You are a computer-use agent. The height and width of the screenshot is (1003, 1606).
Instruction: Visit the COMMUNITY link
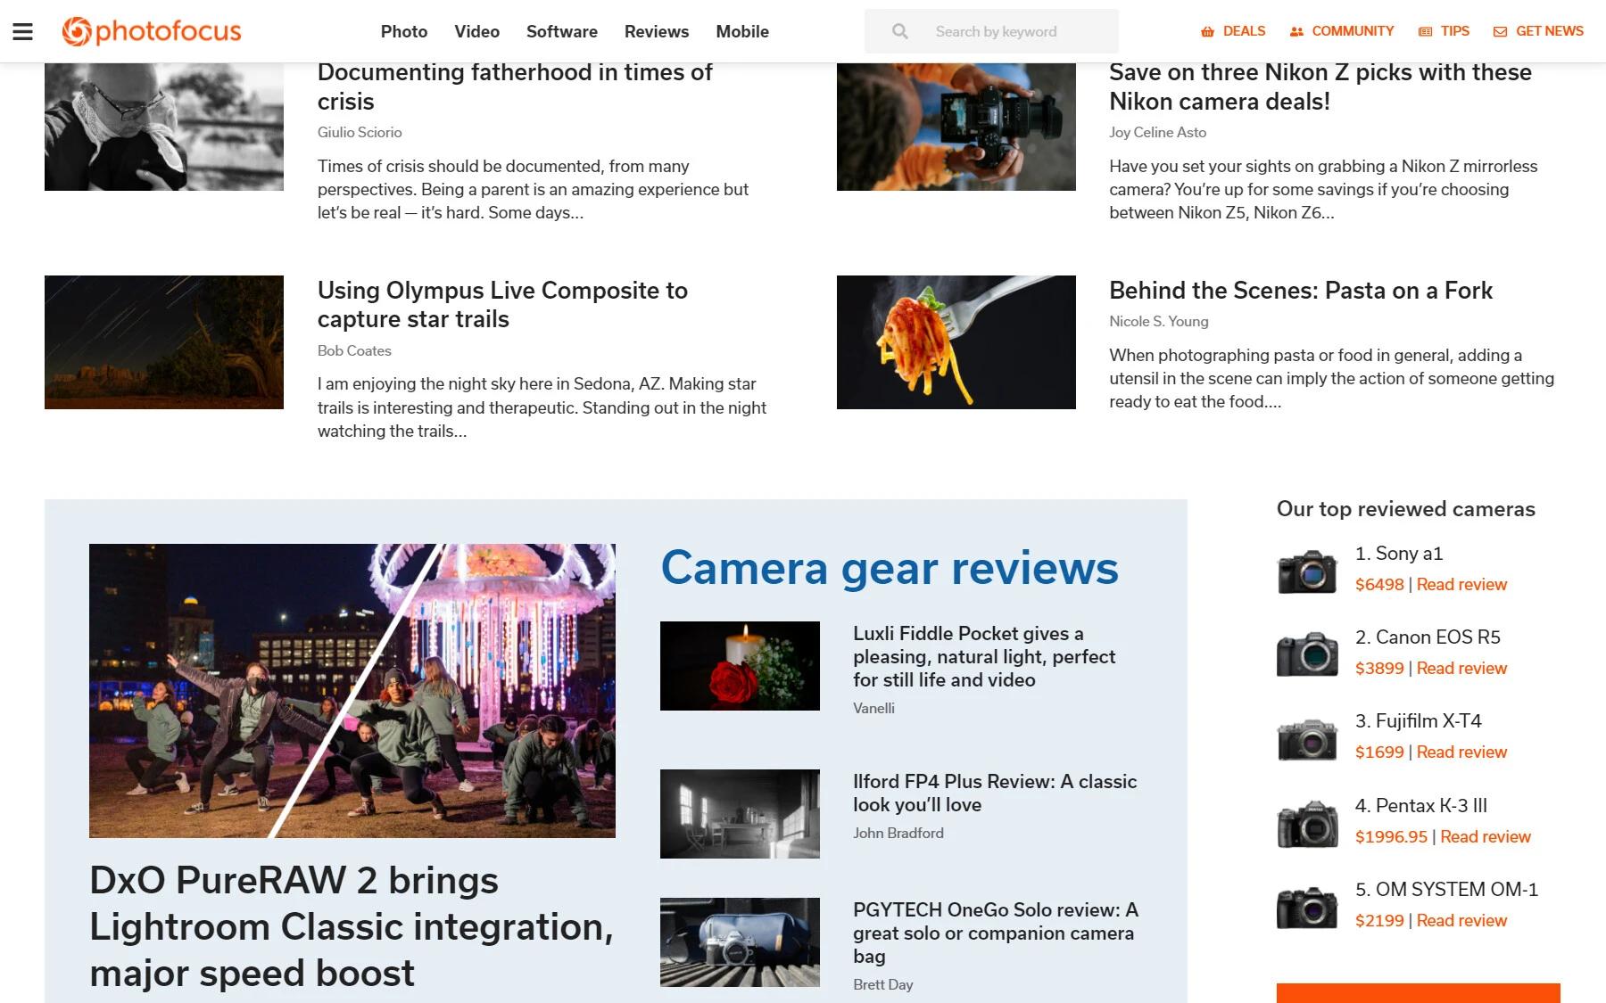point(1353,31)
